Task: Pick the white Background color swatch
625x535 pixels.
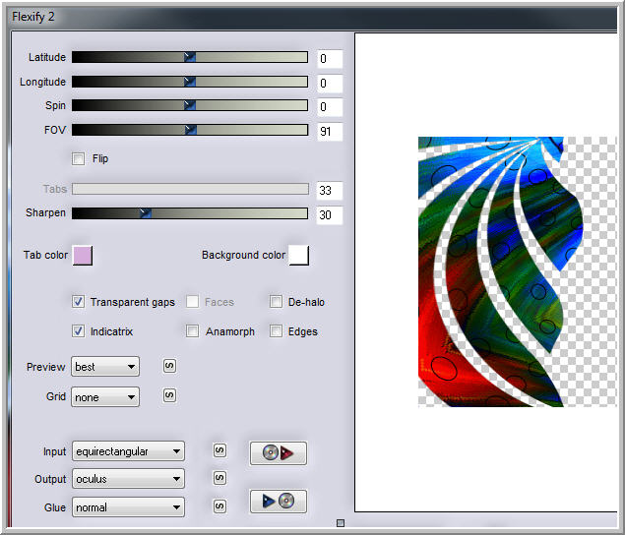Action: tap(298, 256)
